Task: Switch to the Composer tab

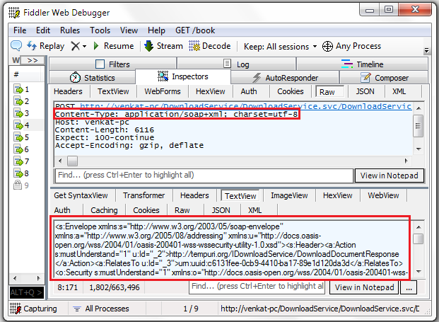Action: point(384,78)
